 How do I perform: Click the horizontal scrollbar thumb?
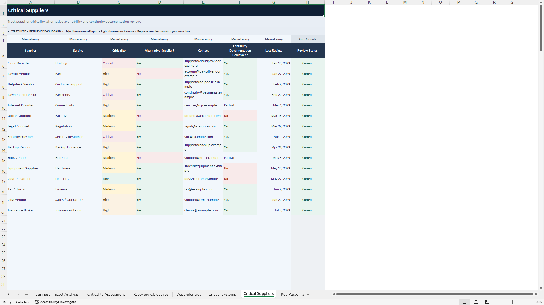tap(435, 294)
